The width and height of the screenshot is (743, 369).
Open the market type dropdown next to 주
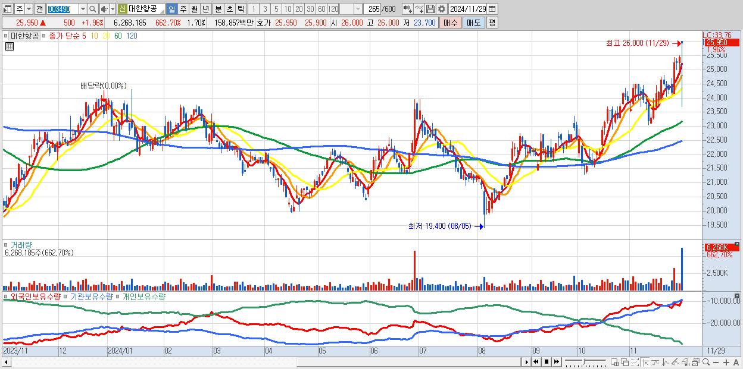coord(30,9)
